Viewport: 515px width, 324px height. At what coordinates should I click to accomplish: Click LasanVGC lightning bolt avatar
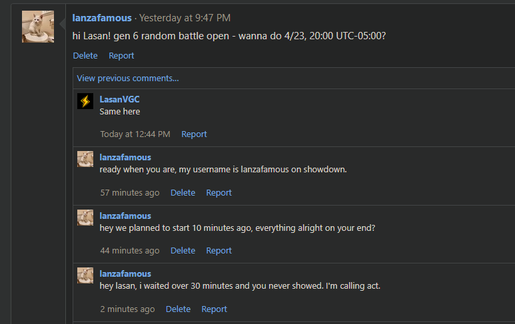85,101
